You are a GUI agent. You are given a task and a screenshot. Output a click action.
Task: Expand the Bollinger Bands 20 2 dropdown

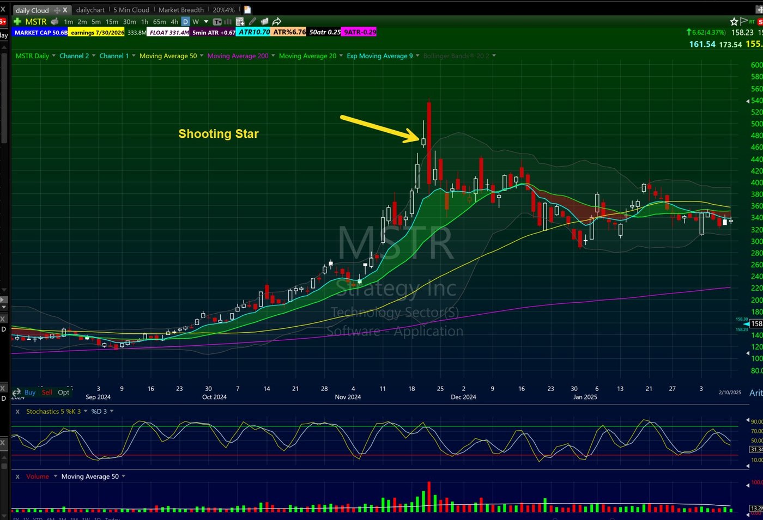[494, 56]
